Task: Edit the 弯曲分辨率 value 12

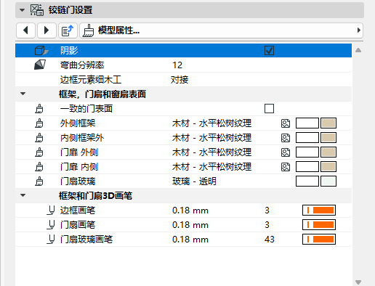Action: coord(177,65)
